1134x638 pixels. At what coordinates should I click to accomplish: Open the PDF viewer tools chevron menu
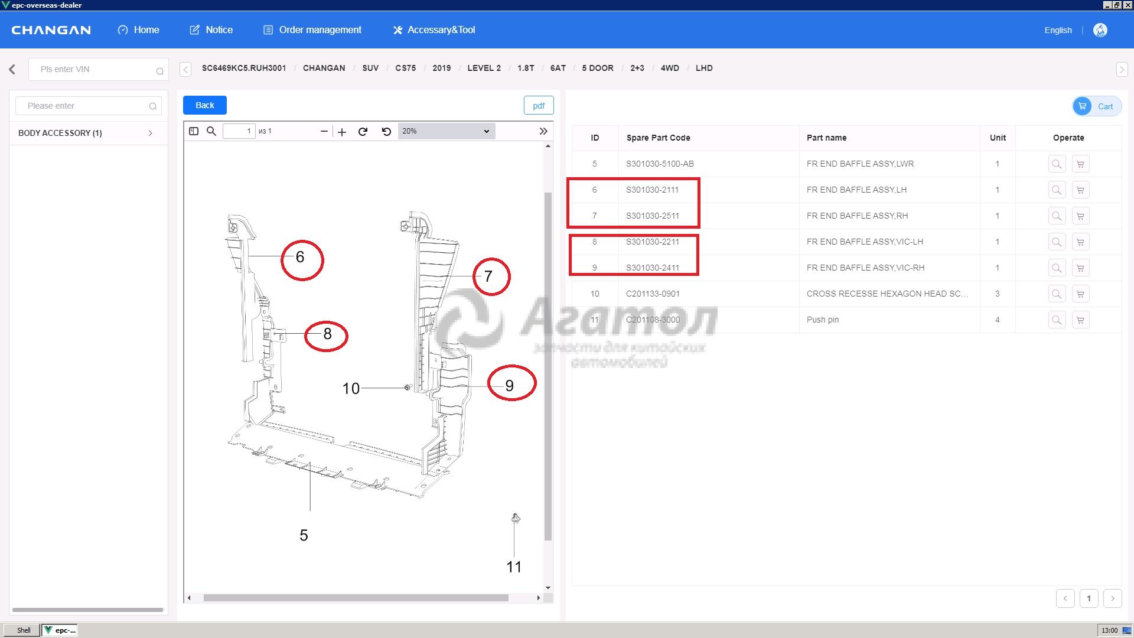pos(543,131)
